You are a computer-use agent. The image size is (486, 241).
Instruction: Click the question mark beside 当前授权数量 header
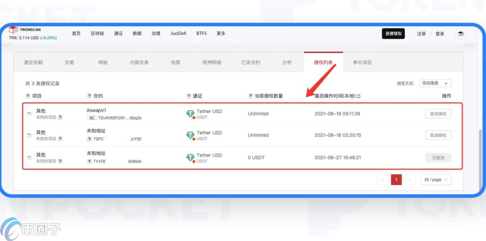pyautogui.click(x=250, y=95)
